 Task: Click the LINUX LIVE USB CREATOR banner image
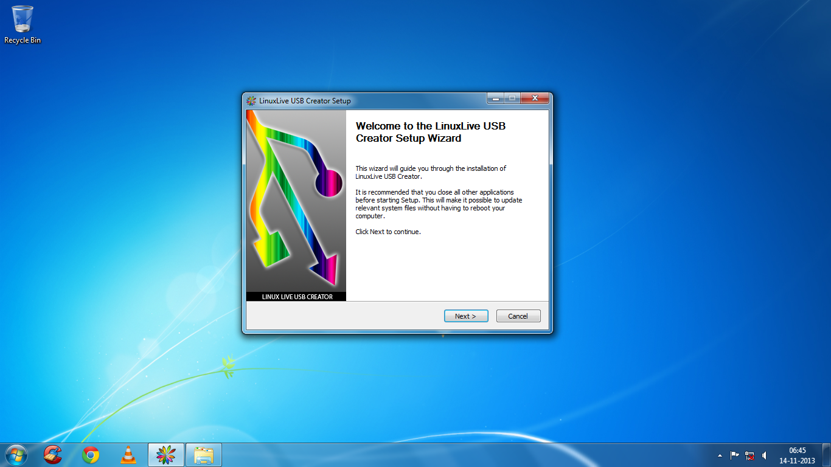[x=296, y=206]
